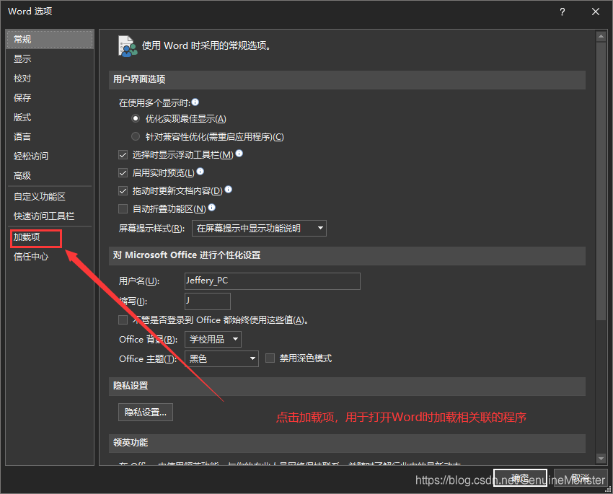Click info icon next to auto-collapse ribbon option
Image resolution: width=613 pixels, height=494 pixels.
point(212,208)
